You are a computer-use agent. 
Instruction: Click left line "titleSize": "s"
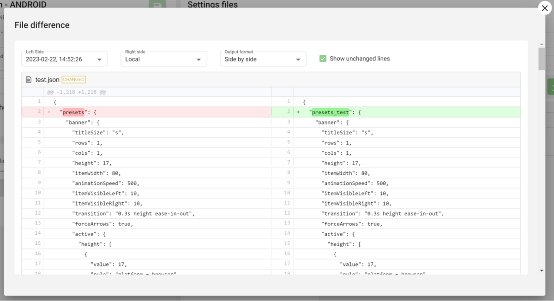pyautogui.click(x=98, y=133)
